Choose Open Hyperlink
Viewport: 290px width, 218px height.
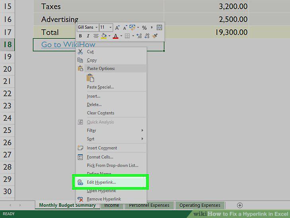coord(112,191)
